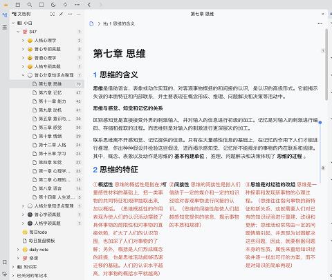
Task: Open global search via magnifier icon
Action: point(30,5)
